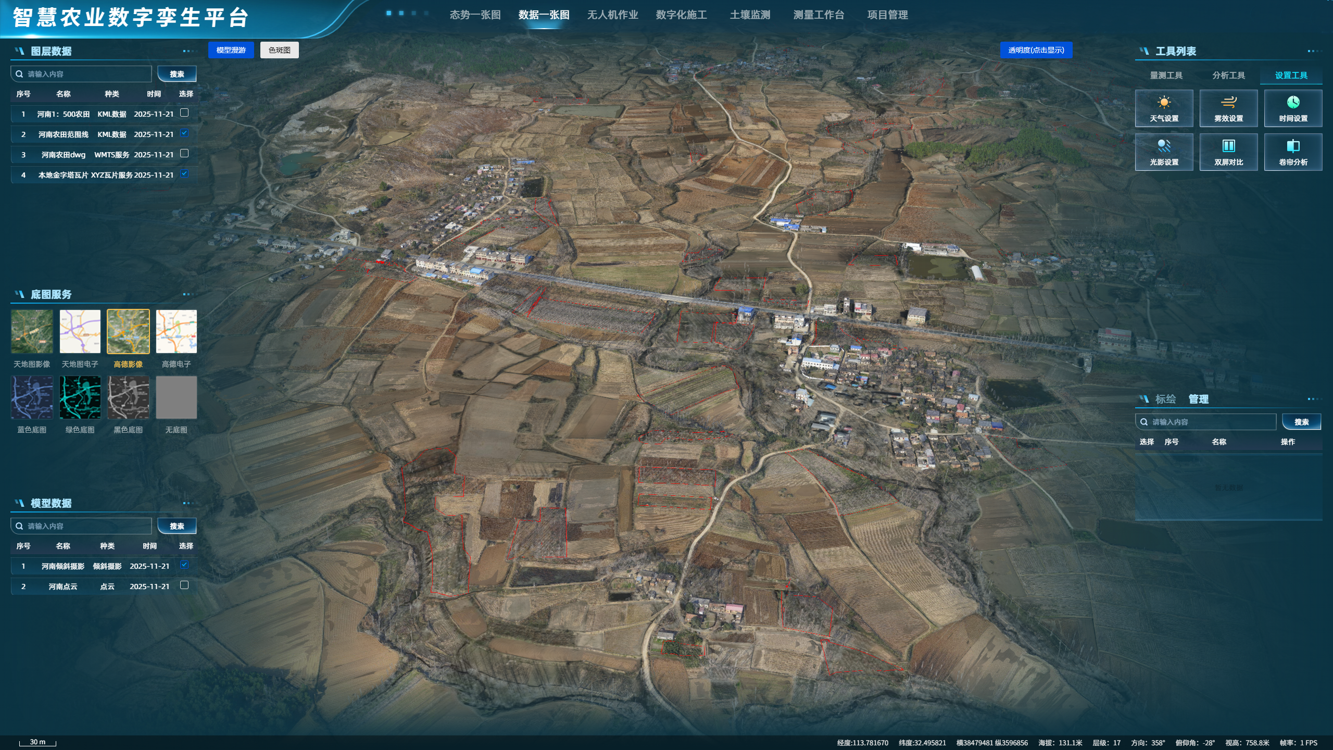This screenshot has height=750, width=1333.
Task: Select 黑色底图 black basemap thumbnail
Action: pos(128,397)
